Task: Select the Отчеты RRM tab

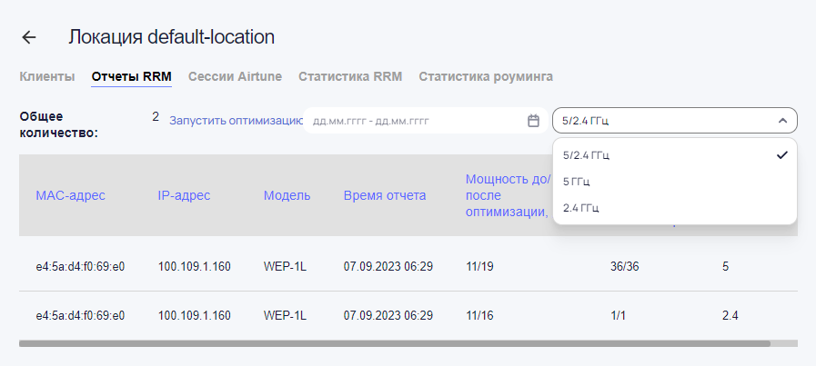Action: point(131,76)
